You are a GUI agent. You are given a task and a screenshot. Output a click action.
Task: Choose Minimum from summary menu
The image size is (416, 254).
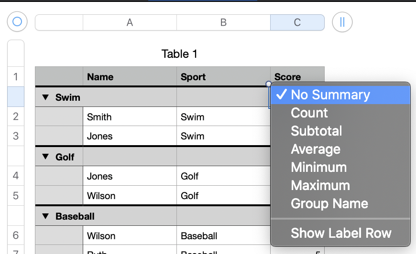tap(318, 167)
